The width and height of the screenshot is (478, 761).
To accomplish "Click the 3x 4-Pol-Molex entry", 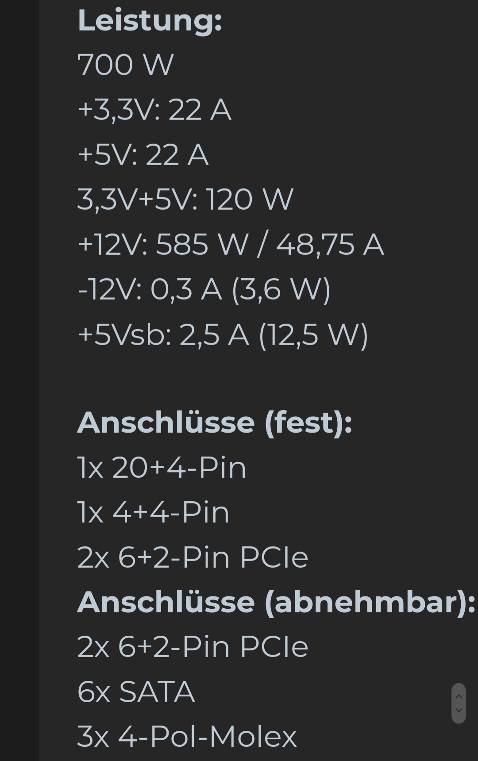I will tap(187, 737).
